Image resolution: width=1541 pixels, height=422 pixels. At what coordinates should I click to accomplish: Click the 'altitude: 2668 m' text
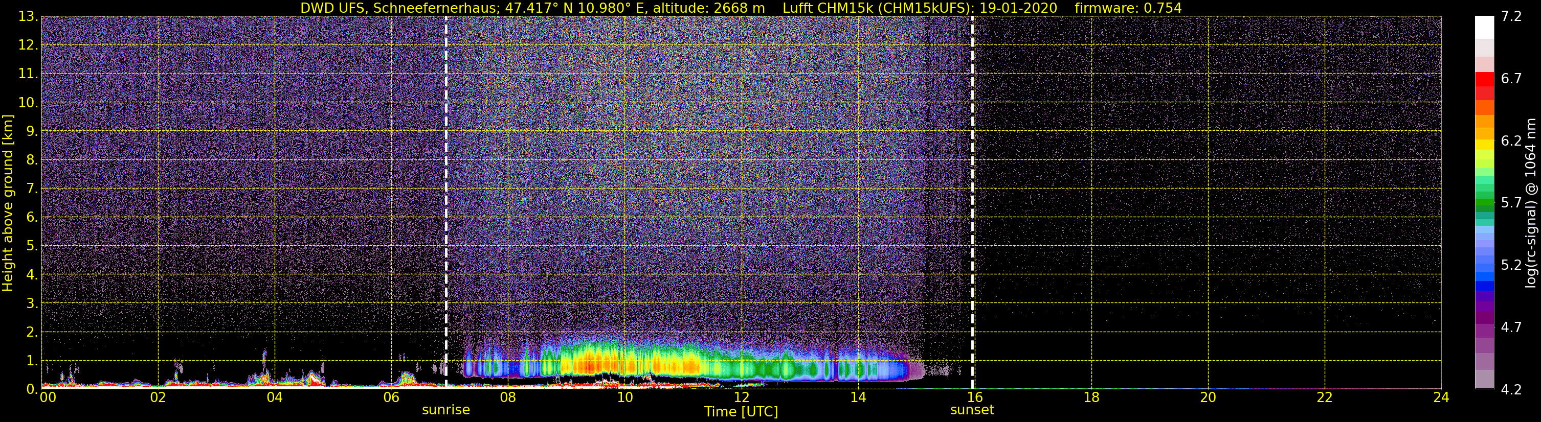click(708, 8)
